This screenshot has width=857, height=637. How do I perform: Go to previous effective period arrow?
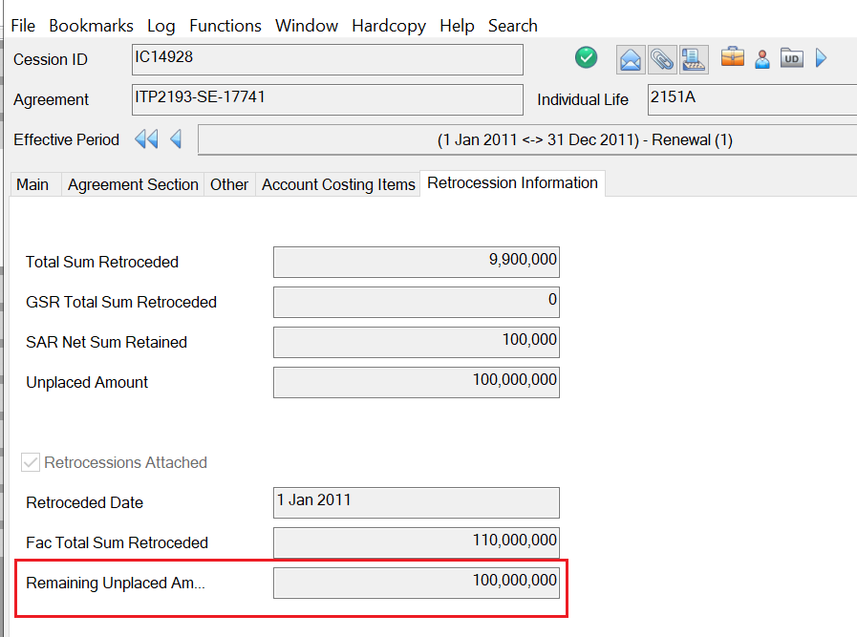coord(176,139)
